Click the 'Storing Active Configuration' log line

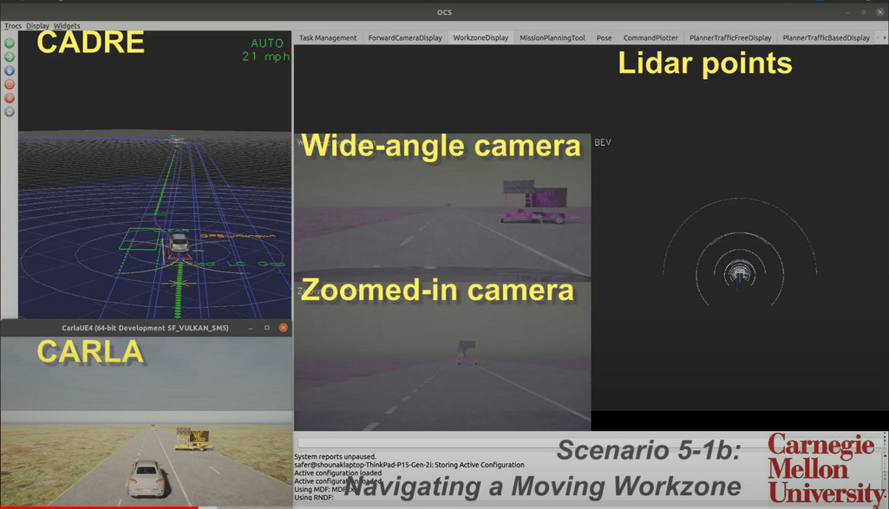pos(409,465)
